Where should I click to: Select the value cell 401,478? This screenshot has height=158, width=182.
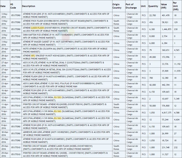(166, 15)
